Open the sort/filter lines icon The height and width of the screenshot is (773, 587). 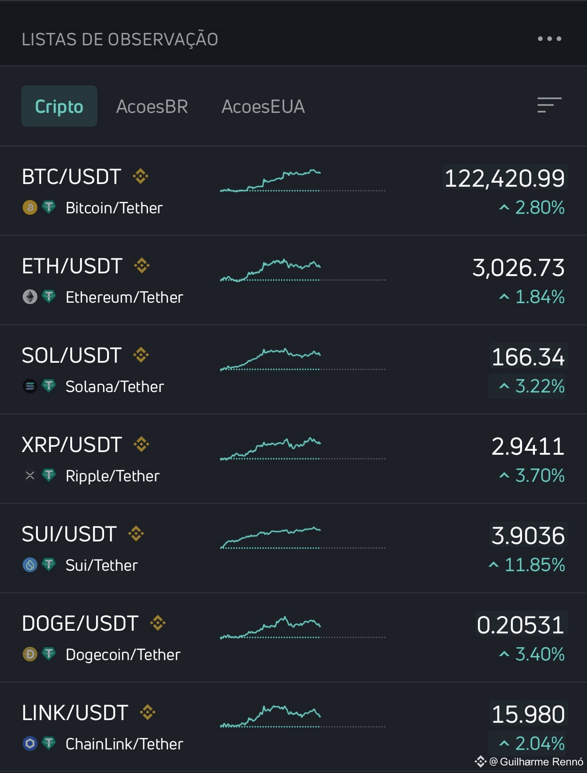[x=549, y=105]
